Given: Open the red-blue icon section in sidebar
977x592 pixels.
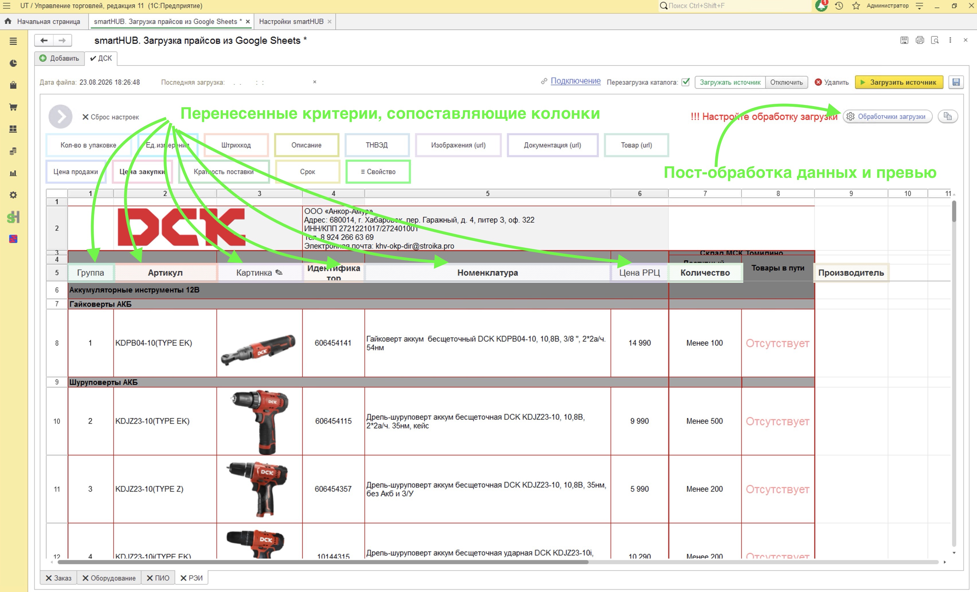Looking at the screenshot, I should [13, 239].
